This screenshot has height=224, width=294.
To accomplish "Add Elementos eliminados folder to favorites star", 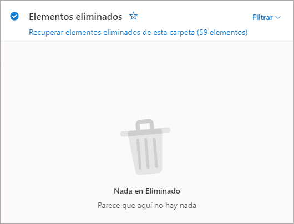I will [133, 16].
